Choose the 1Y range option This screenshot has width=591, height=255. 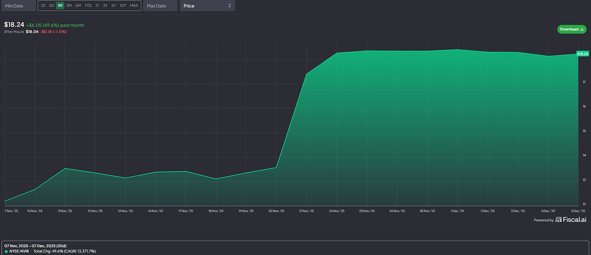coord(97,6)
